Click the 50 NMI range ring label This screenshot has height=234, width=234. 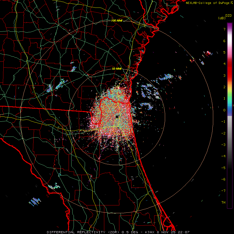[x=116, y=69]
